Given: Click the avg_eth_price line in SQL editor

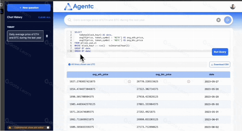Looking at the screenshot, I should click(112, 38).
